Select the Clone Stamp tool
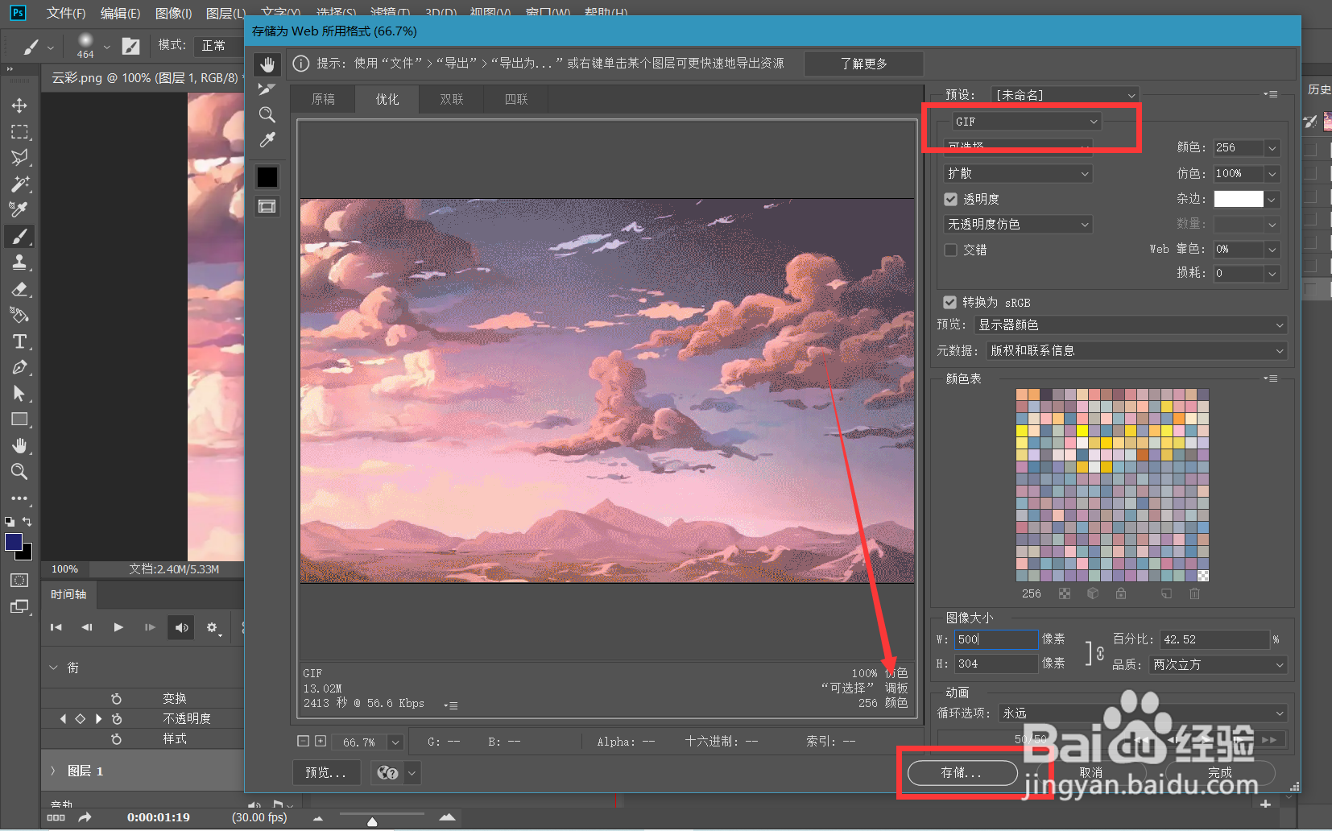 click(x=19, y=263)
